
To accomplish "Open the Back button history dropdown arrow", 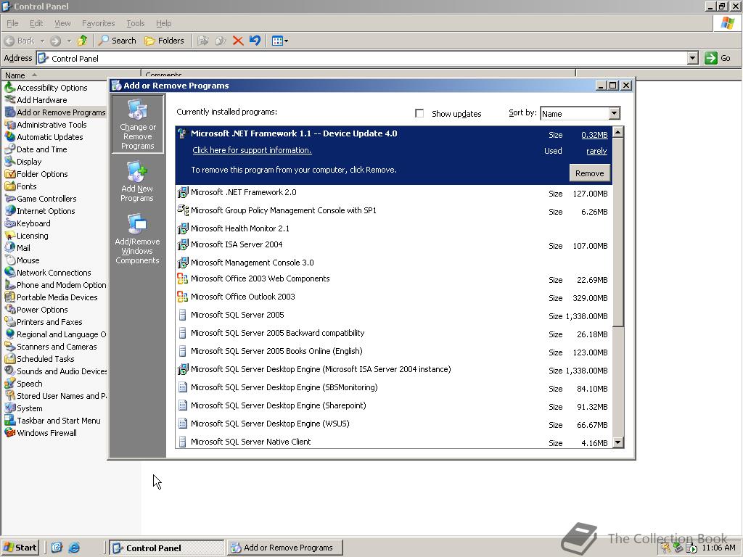I will [x=42, y=41].
